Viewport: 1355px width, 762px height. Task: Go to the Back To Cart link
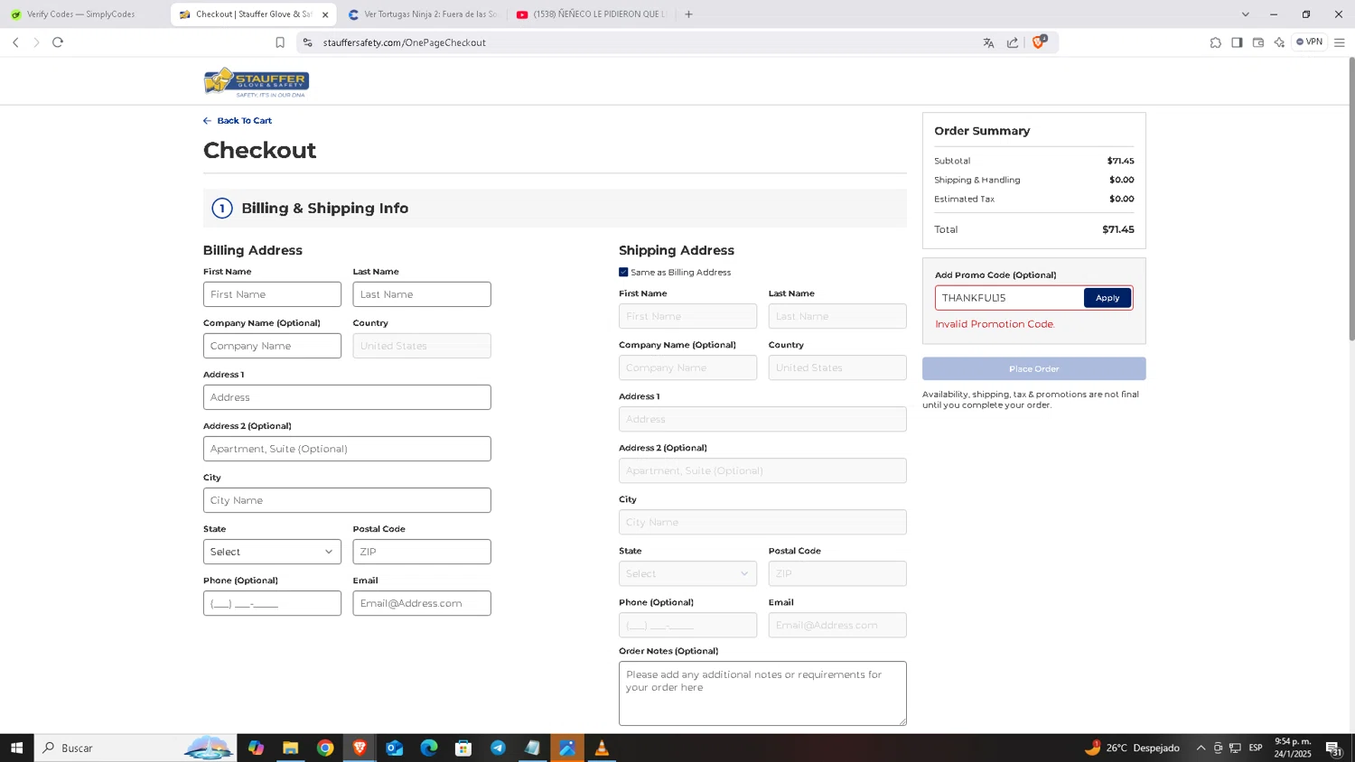coord(238,120)
